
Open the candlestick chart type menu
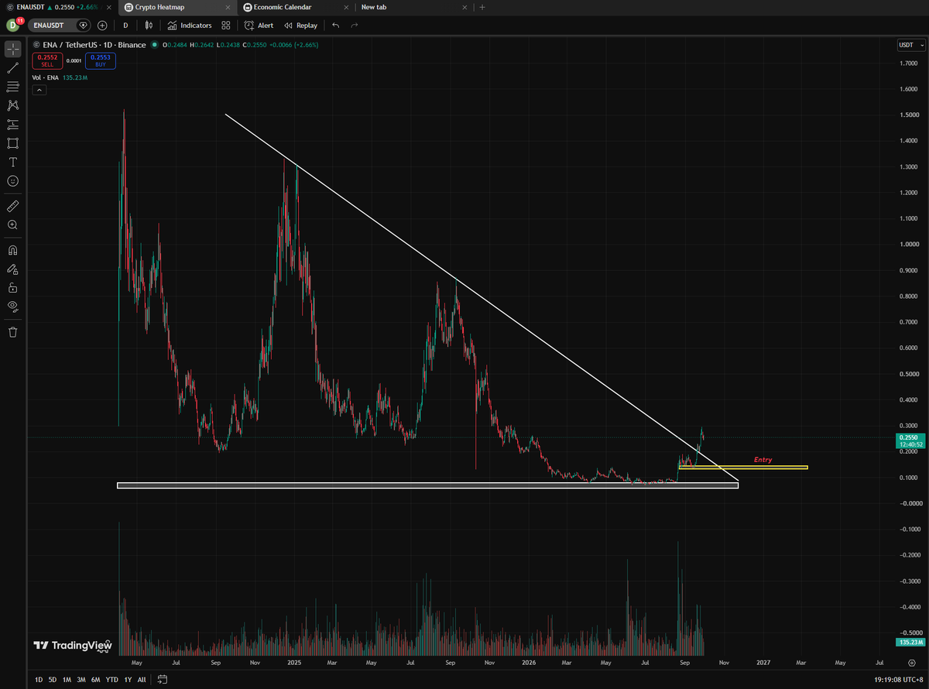click(149, 26)
